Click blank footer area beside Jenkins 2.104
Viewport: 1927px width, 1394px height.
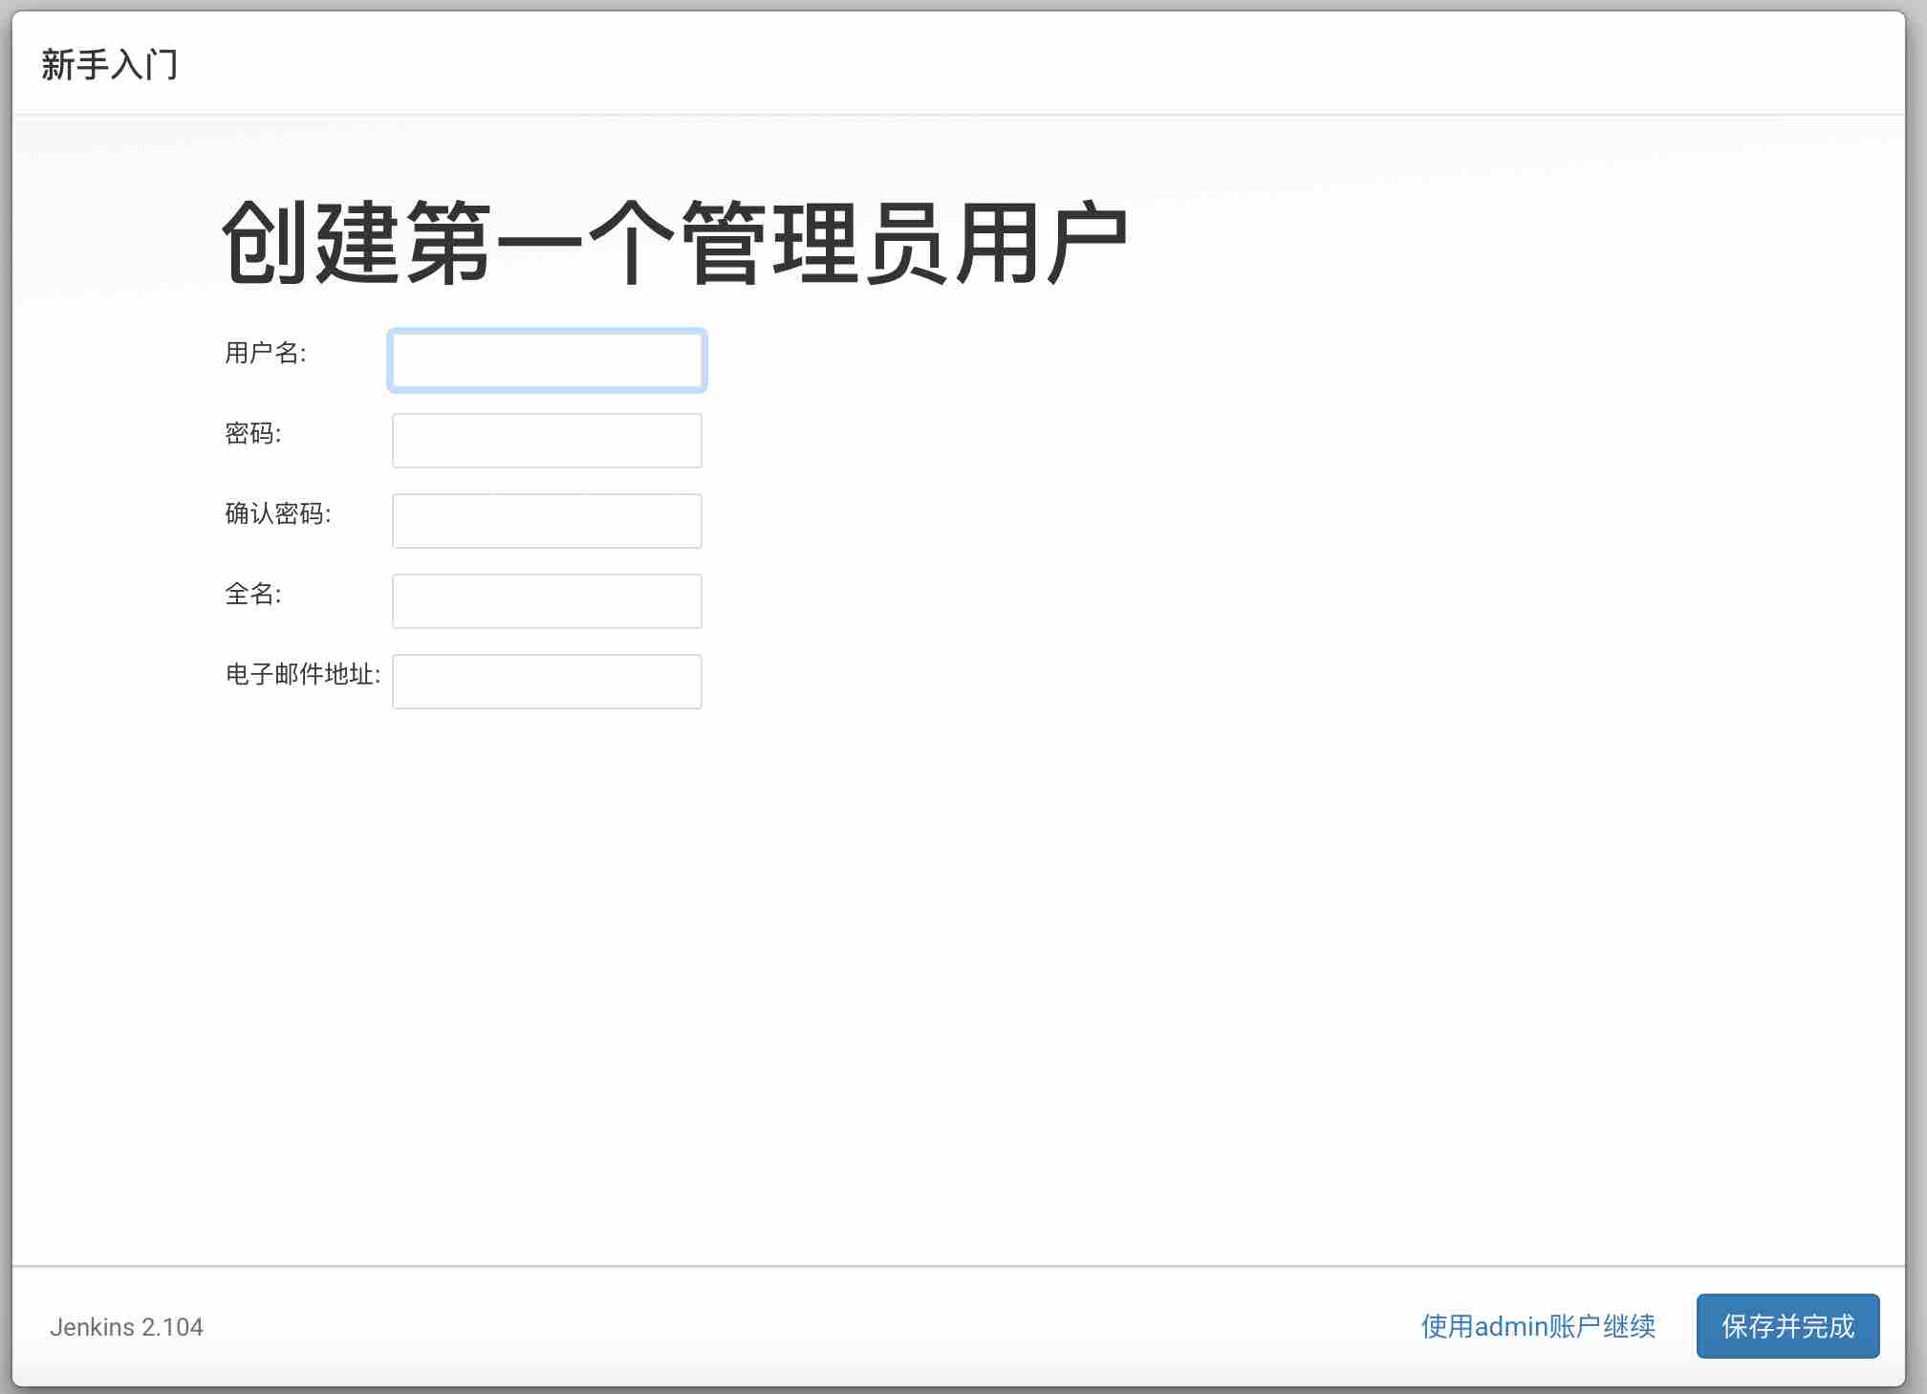click(765, 1327)
